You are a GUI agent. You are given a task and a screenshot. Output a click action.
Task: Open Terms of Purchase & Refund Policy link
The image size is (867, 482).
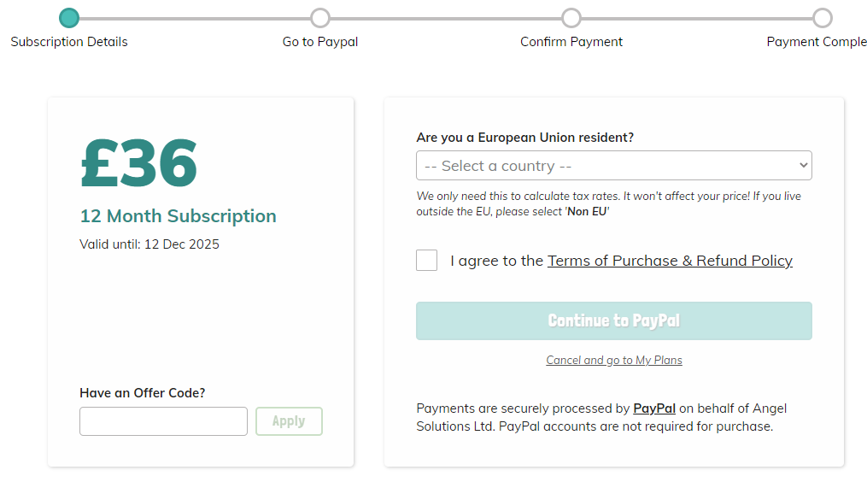tap(670, 261)
